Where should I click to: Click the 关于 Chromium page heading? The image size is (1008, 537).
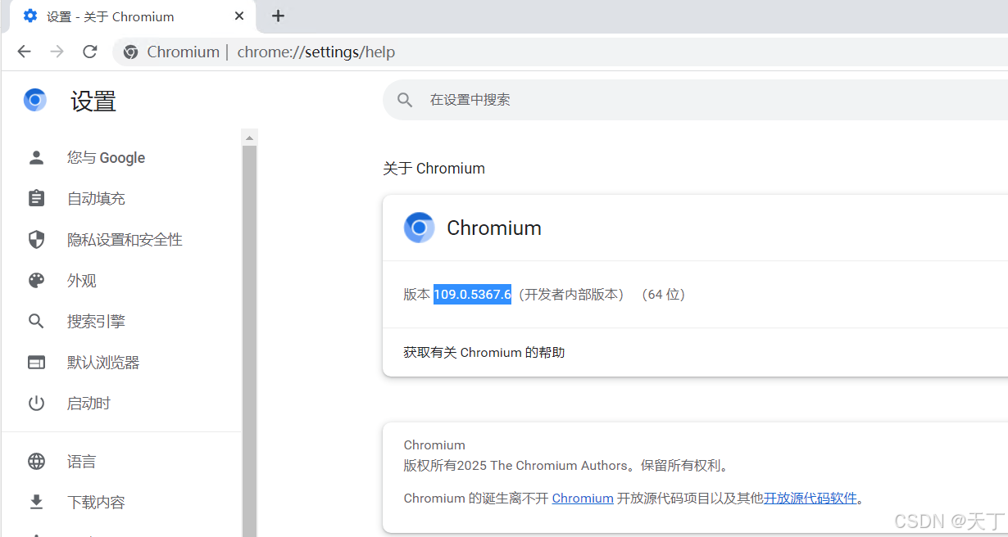434,169
